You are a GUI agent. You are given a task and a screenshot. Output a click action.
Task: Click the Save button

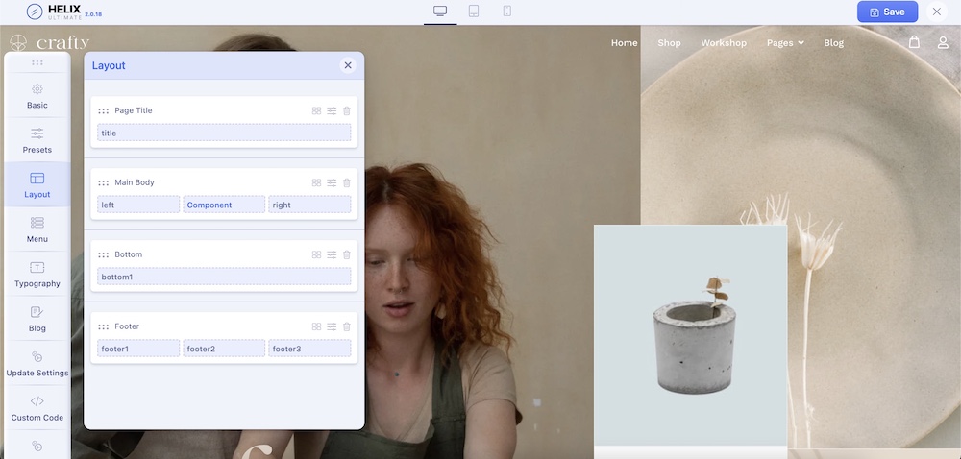tap(886, 12)
